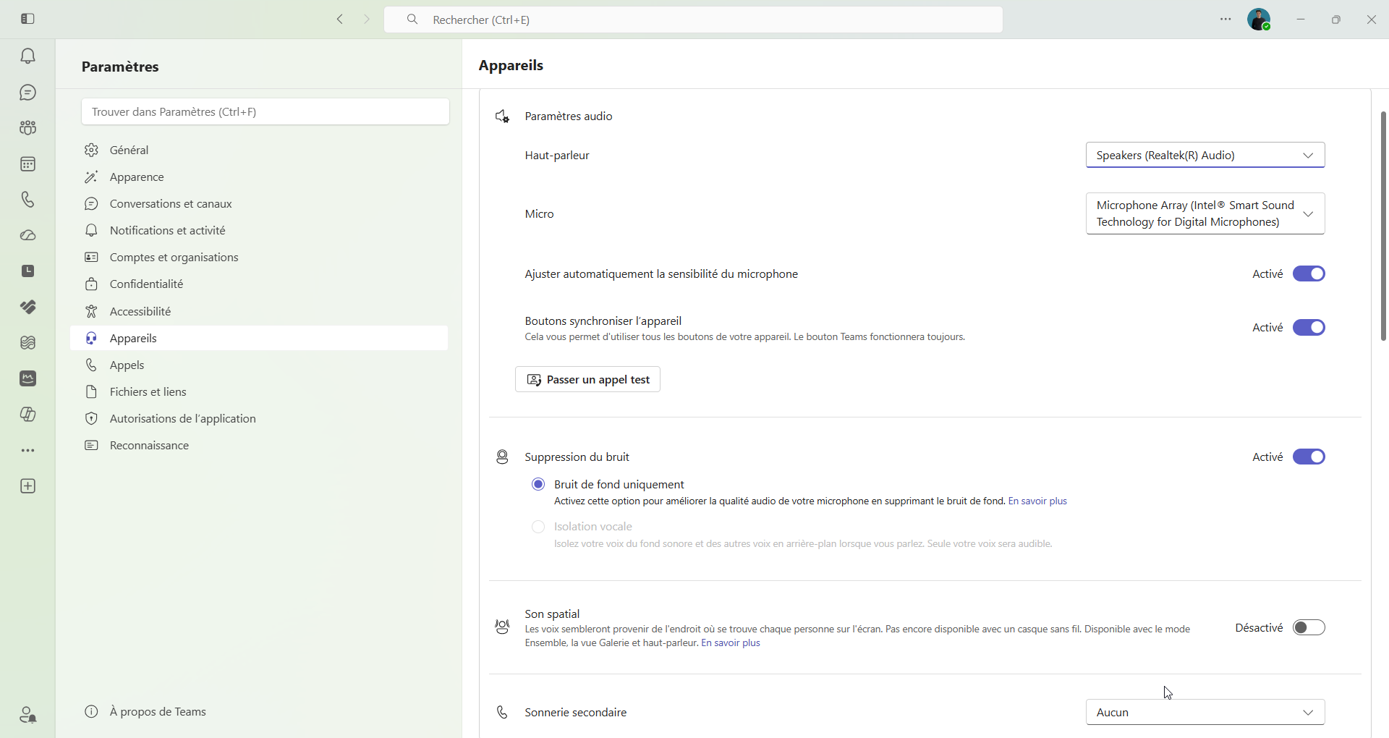Click the 'Appareils' page title

(x=511, y=65)
